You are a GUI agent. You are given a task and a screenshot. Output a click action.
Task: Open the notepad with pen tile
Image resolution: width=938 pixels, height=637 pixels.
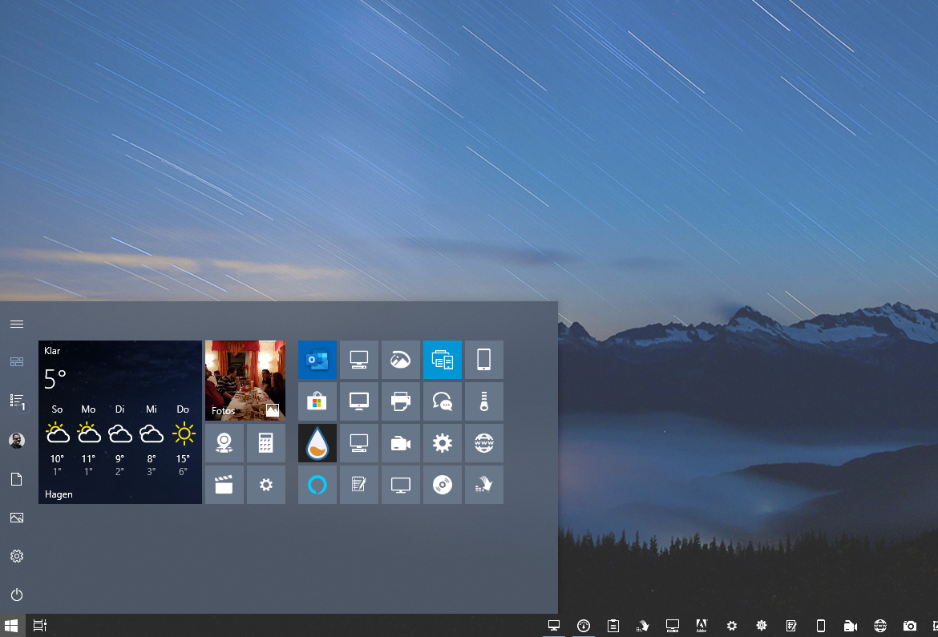pyautogui.click(x=359, y=485)
